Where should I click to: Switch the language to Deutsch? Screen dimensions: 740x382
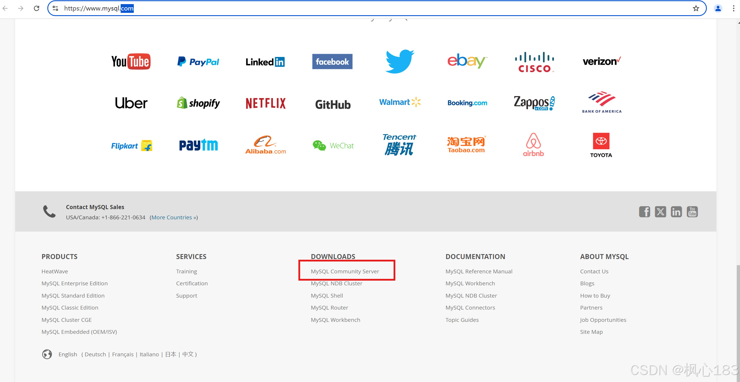[x=95, y=354]
